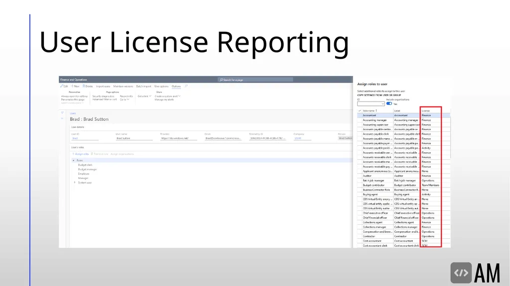This screenshot has height=286, width=510.
Task: Click Security diagnostics option
Action: pyautogui.click(x=103, y=96)
